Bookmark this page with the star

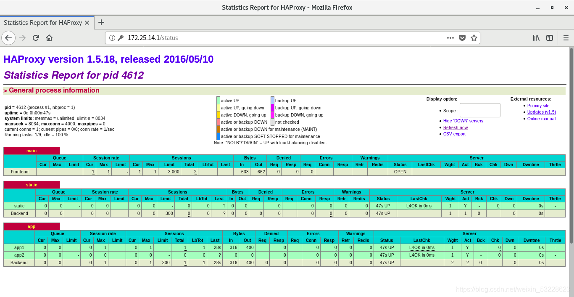point(474,38)
